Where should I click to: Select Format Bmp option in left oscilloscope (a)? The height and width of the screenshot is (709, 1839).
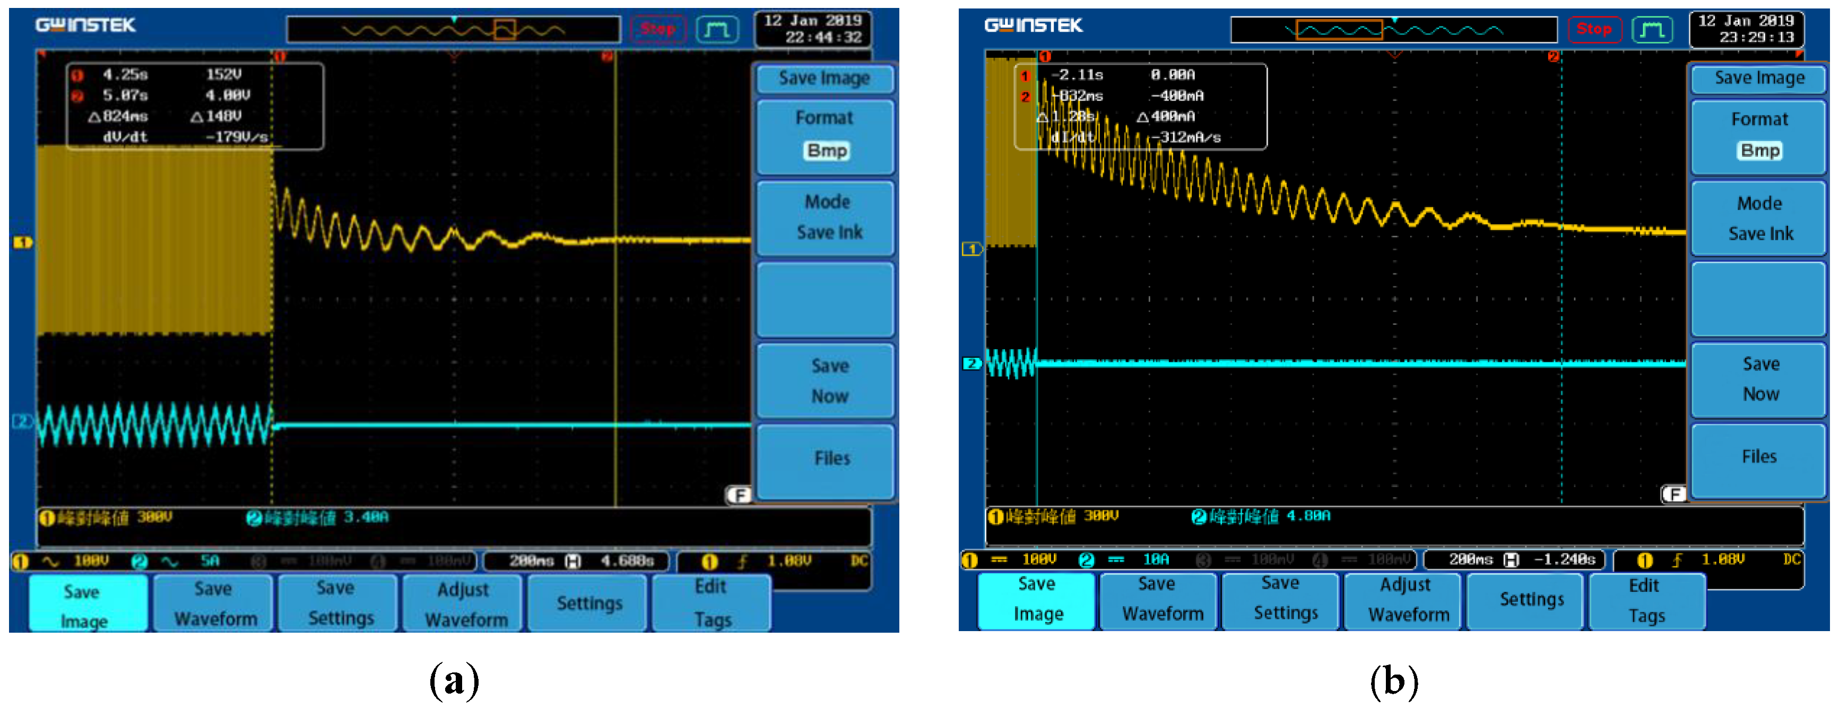[x=825, y=136]
